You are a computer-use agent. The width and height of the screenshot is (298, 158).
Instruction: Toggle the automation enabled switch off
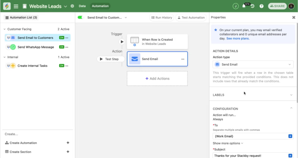81,17
